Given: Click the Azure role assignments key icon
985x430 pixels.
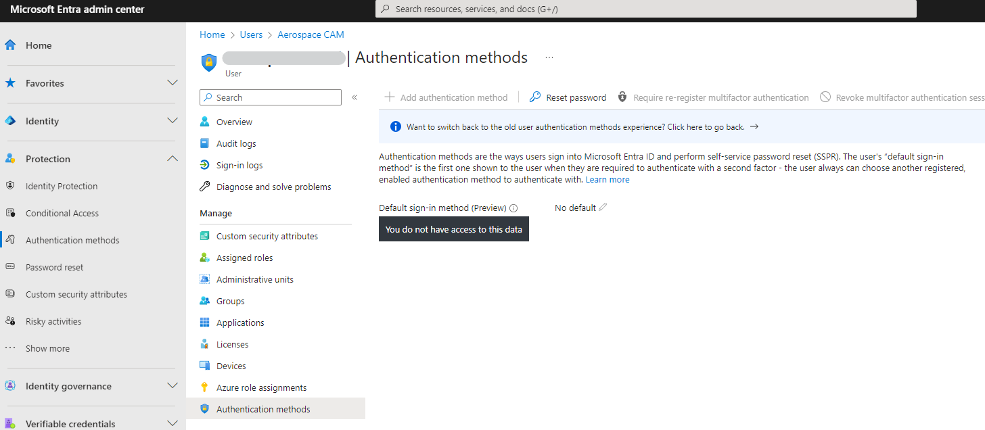Looking at the screenshot, I should click(204, 387).
